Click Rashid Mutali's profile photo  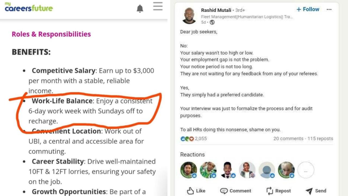coord(189,15)
